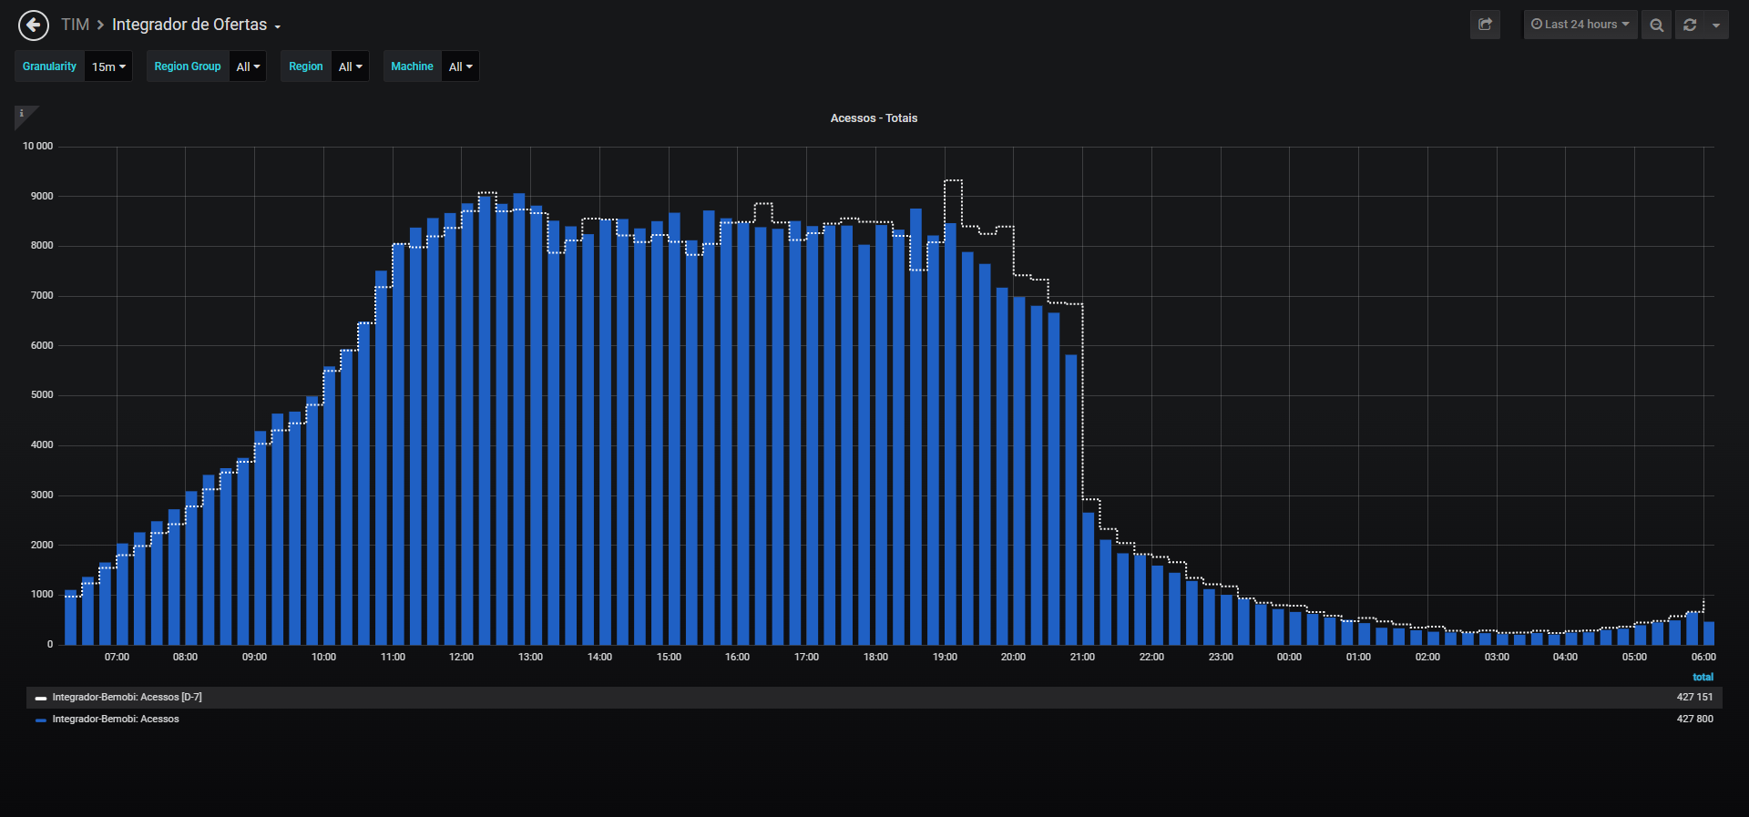Image resolution: width=1749 pixels, height=817 pixels.
Task: Open the Integrador de Ofertas dashboard selector
Action: 196,25
